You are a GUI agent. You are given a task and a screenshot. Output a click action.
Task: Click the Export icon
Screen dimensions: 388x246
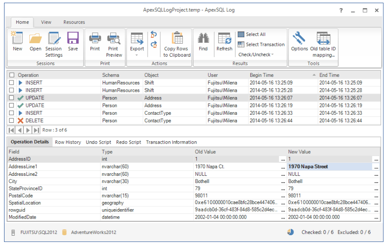pos(137,38)
